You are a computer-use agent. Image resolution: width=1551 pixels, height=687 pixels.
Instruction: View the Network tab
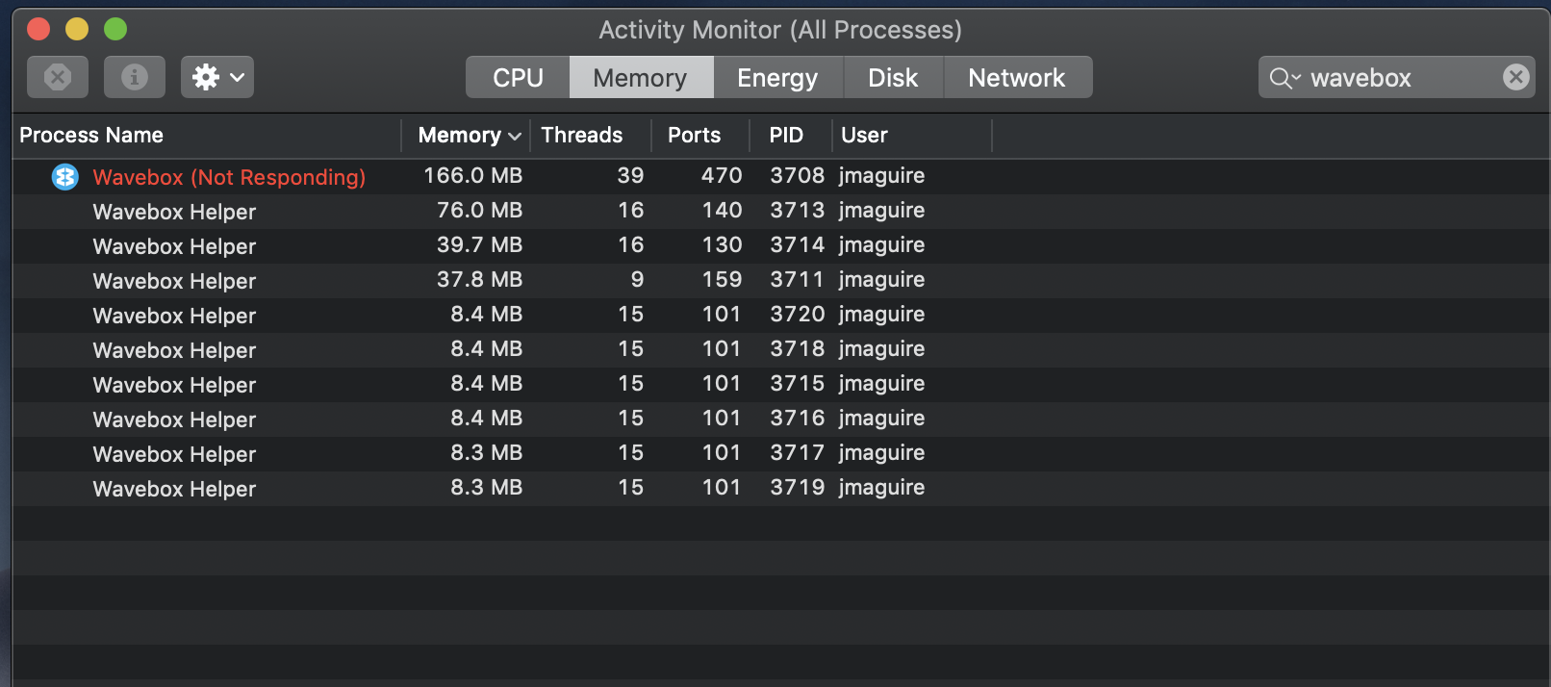point(1017,77)
